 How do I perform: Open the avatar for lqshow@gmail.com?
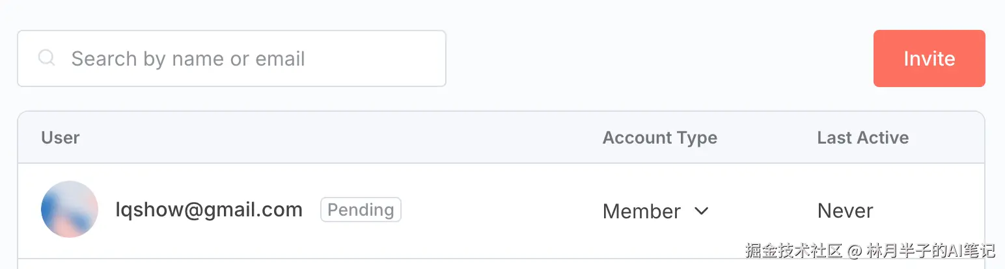click(x=70, y=209)
